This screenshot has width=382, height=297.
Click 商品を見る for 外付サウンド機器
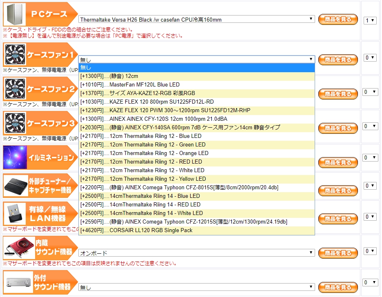(x=338, y=287)
